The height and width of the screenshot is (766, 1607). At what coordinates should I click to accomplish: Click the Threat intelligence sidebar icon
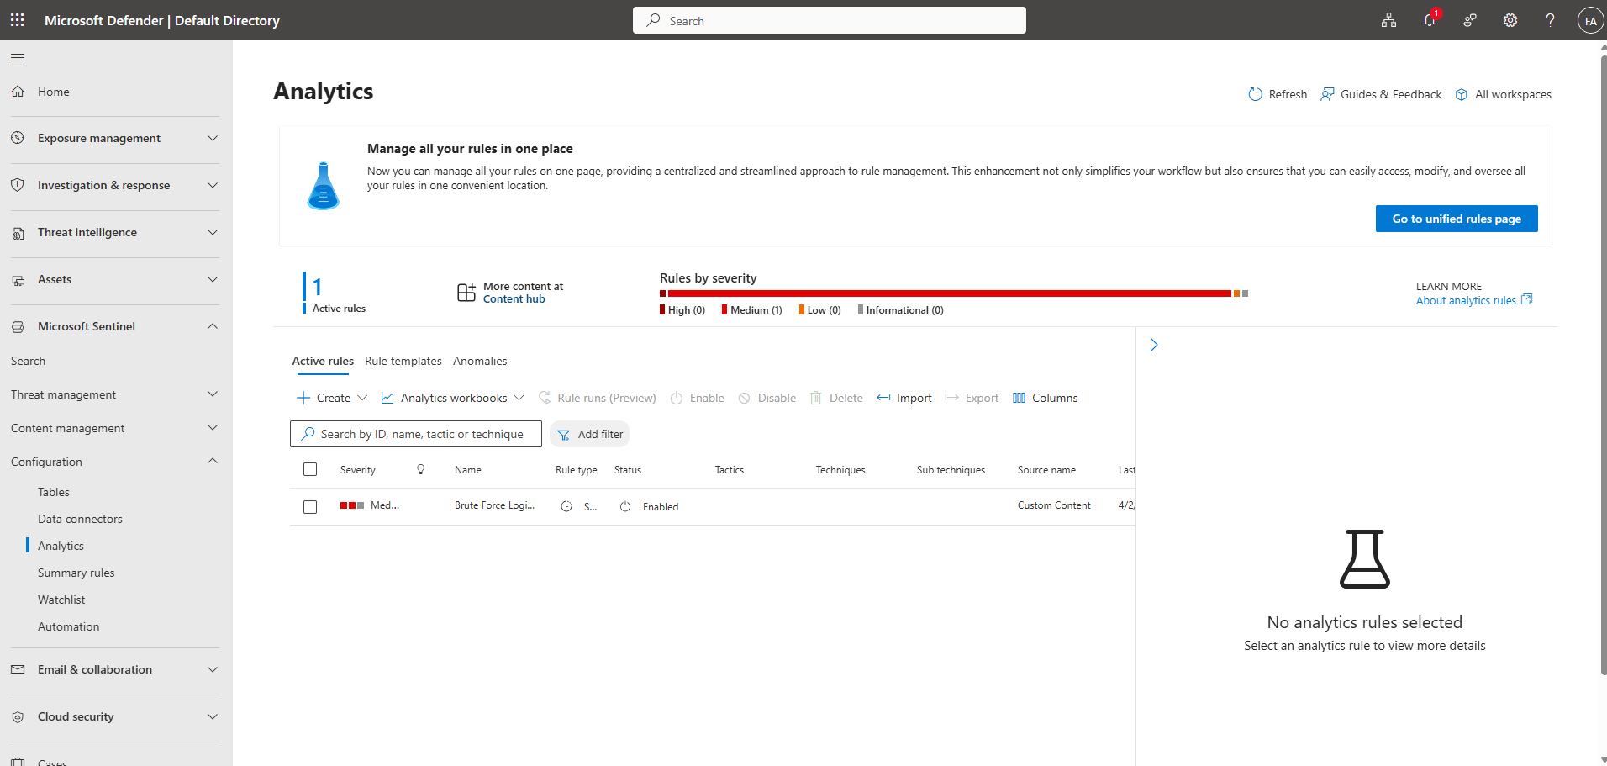pyautogui.click(x=18, y=233)
